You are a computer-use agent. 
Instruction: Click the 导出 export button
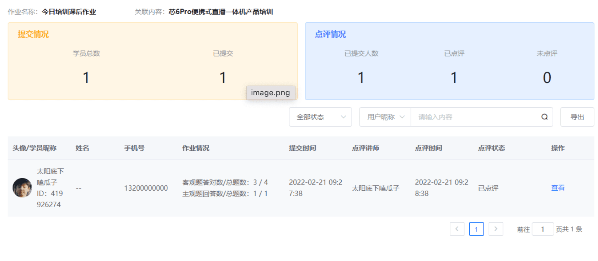tap(577, 117)
